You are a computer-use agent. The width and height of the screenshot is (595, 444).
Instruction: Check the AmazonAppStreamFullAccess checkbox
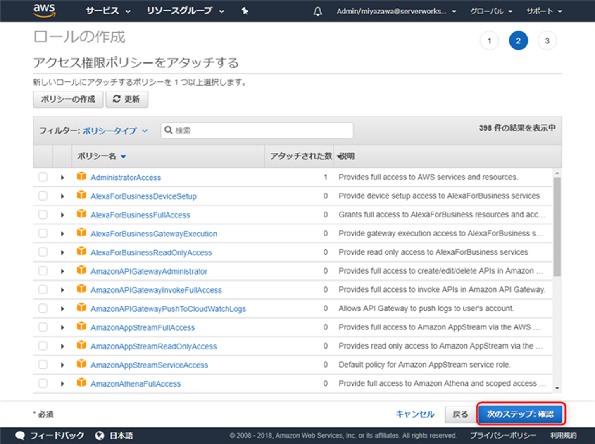(43, 327)
